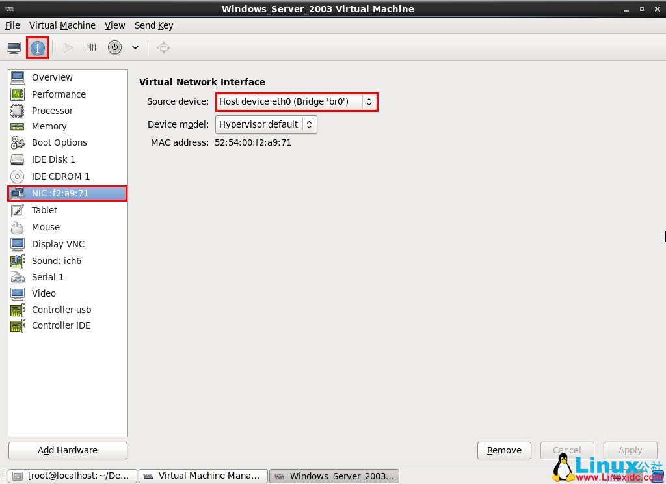Image resolution: width=666 pixels, height=484 pixels.
Task: Select Sound: ich6 entry
Action: coord(68,261)
